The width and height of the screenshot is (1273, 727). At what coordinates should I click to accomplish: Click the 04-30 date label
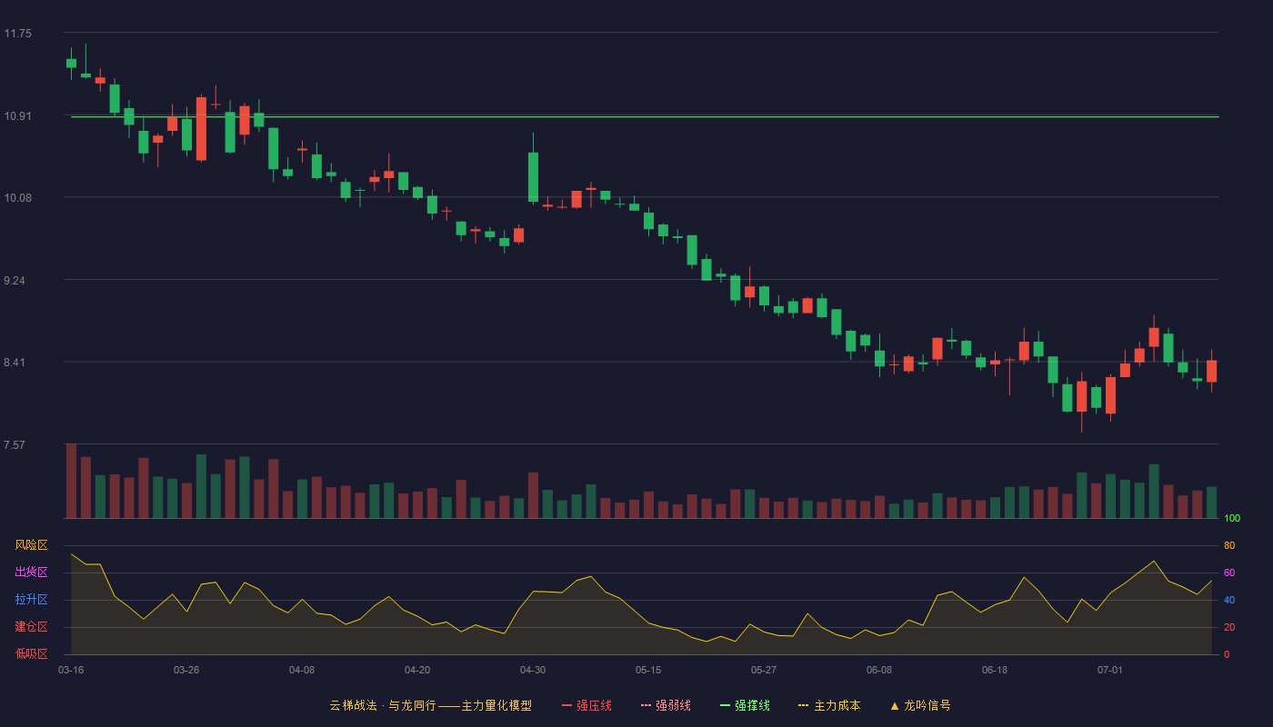533,670
